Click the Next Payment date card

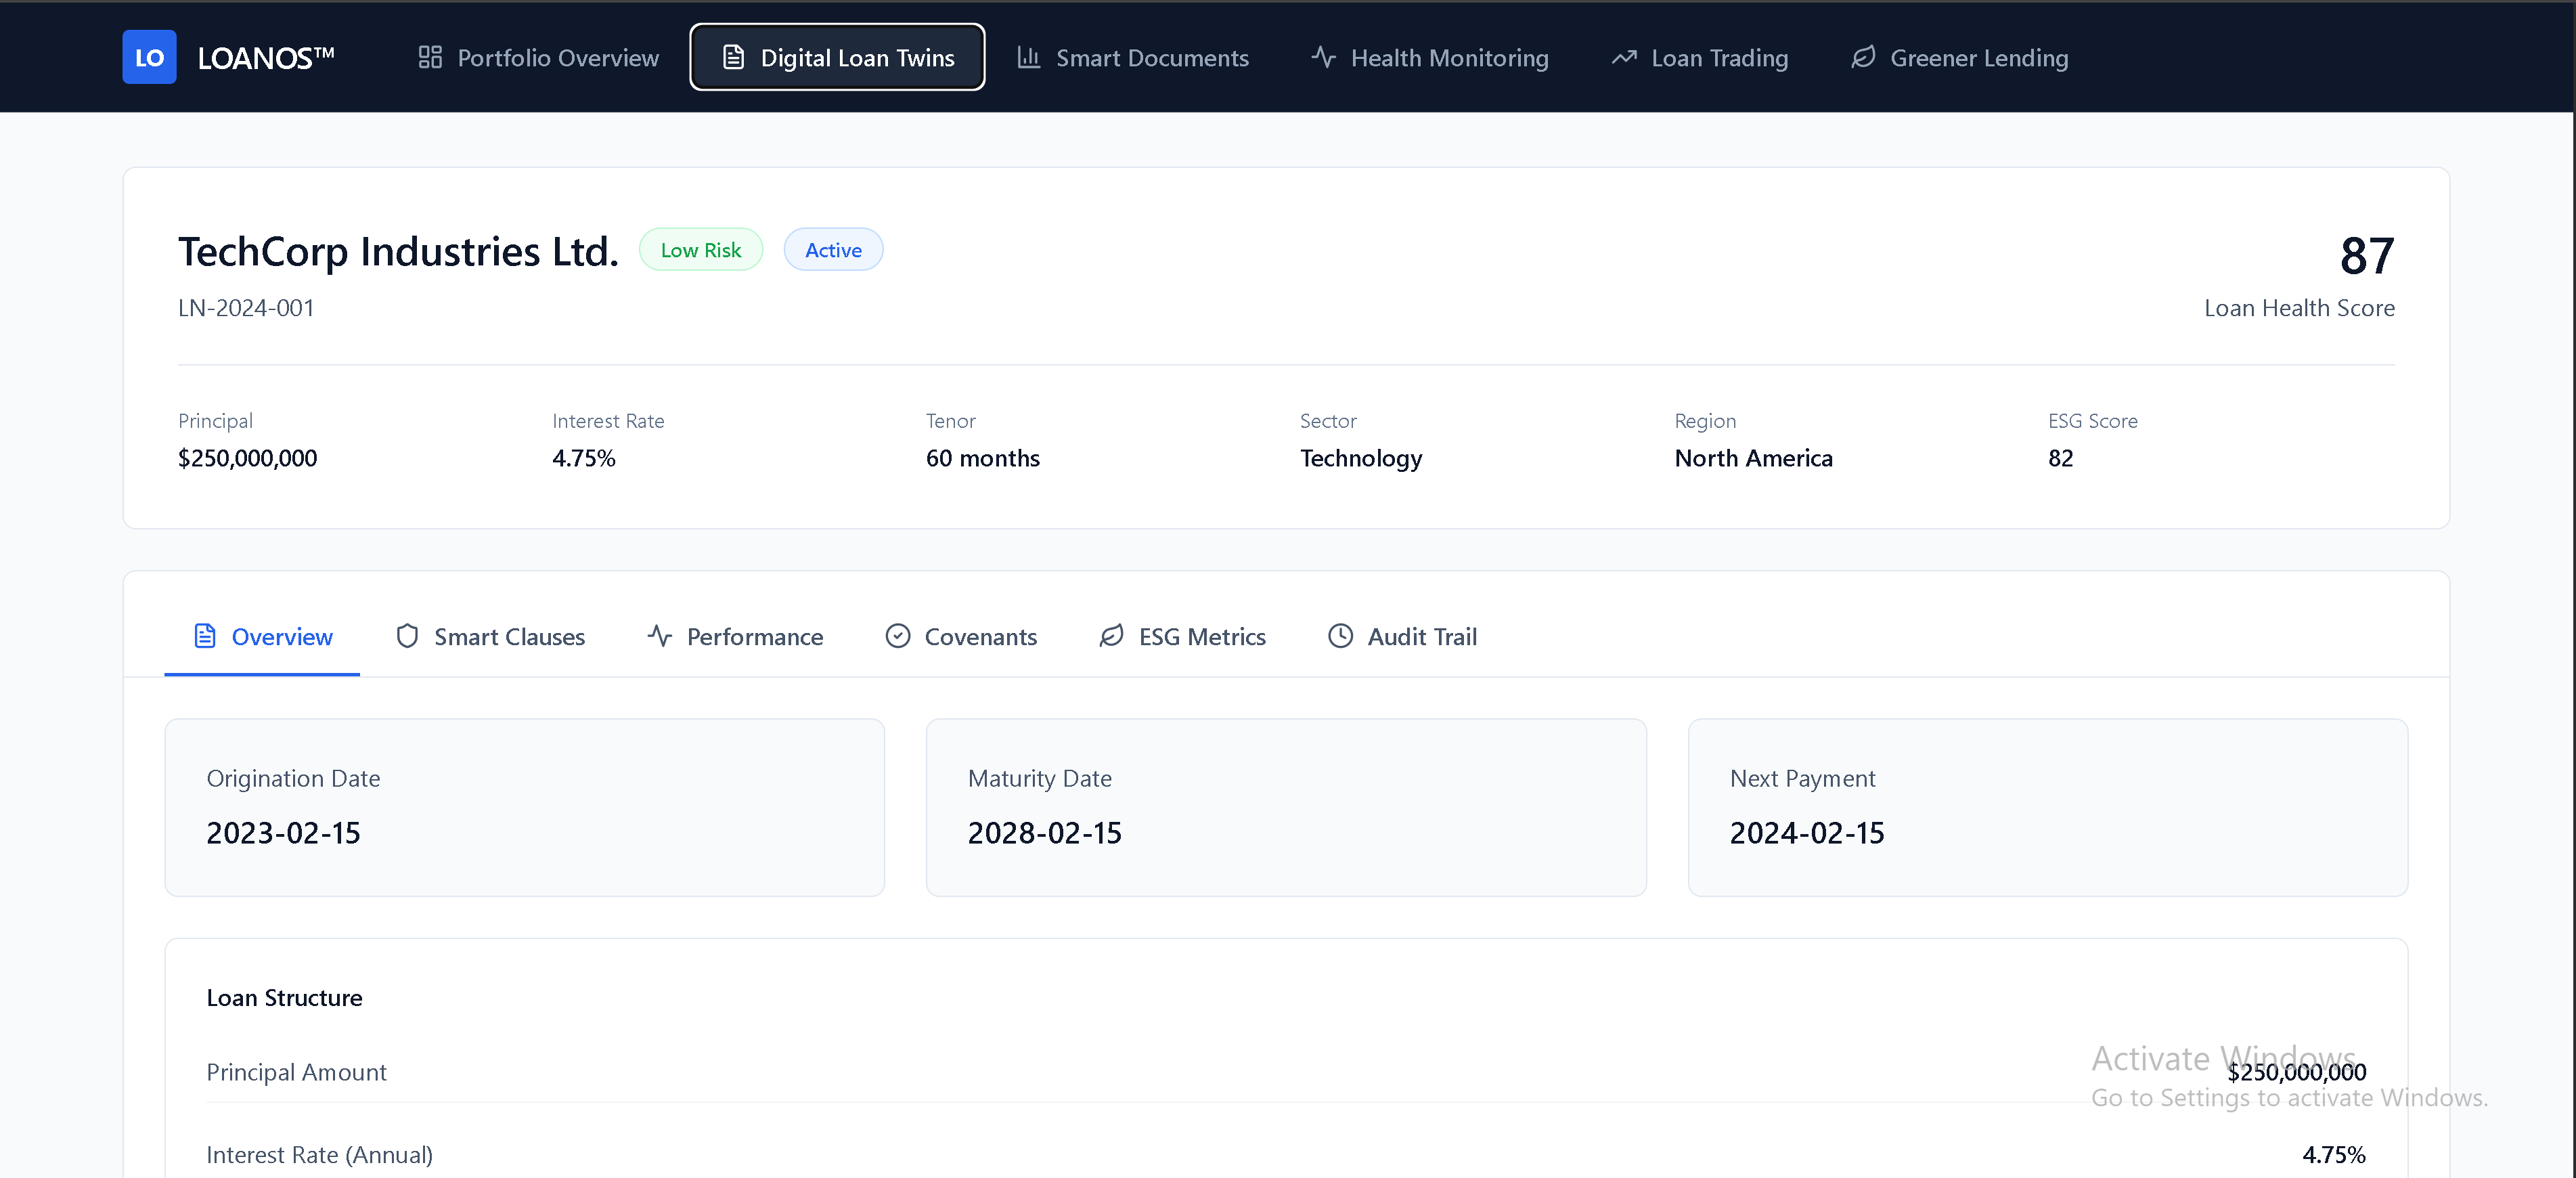[2047, 806]
